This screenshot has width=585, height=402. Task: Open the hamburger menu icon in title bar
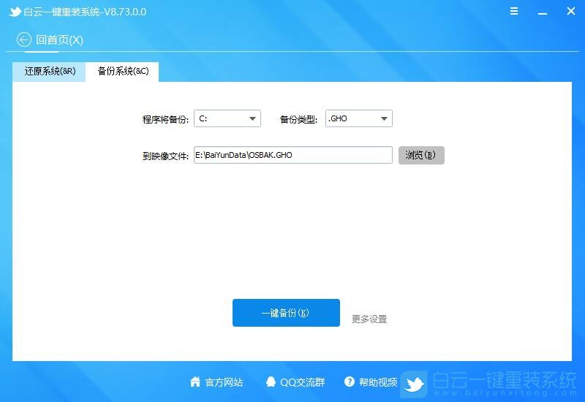[x=514, y=11]
